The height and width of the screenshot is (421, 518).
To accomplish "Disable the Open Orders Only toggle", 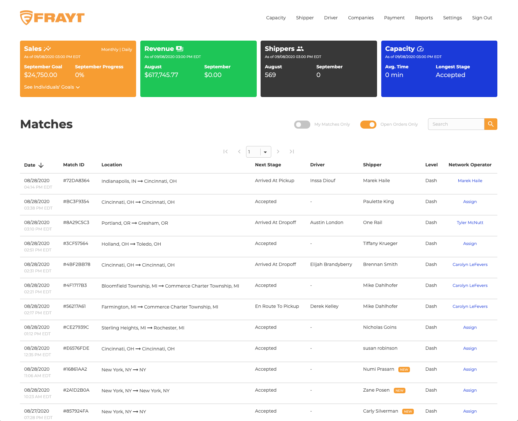I will pyautogui.click(x=368, y=124).
